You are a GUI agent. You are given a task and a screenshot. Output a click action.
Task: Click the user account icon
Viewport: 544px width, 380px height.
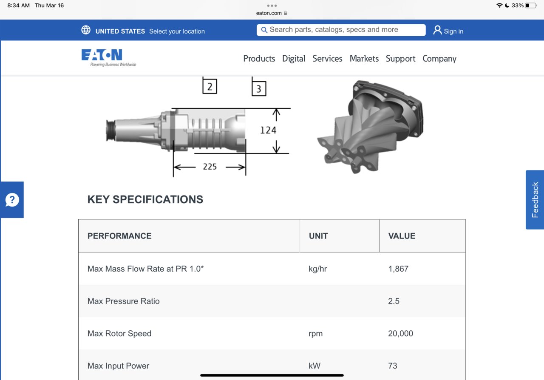point(437,30)
